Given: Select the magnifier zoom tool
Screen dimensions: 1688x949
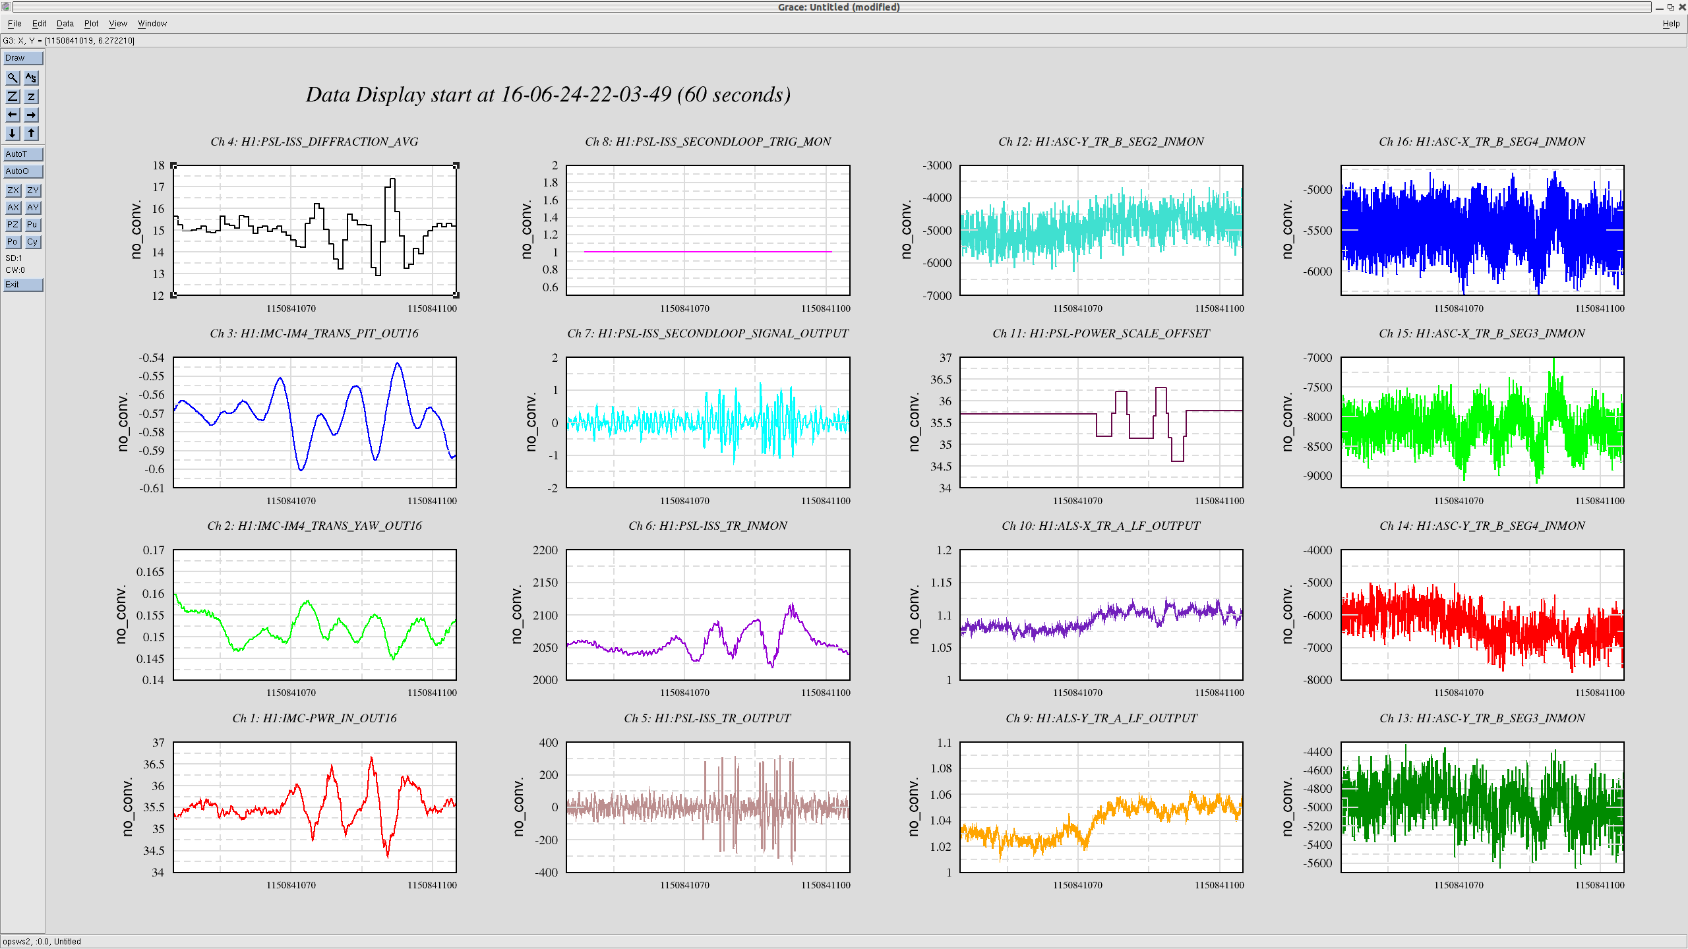Looking at the screenshot, I should 13,78.
